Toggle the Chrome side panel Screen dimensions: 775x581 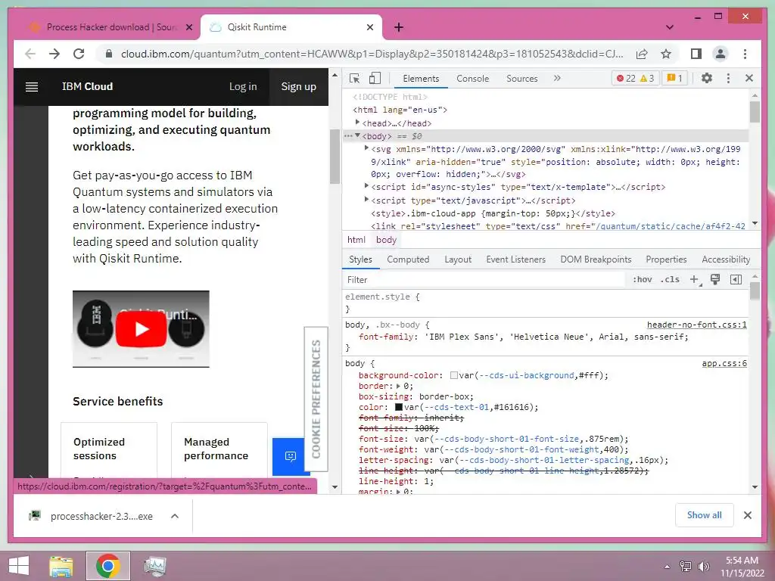point(696,54)
